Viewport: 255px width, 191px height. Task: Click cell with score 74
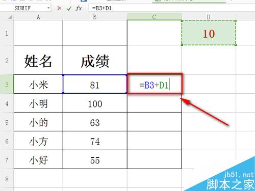coord(95,141)
